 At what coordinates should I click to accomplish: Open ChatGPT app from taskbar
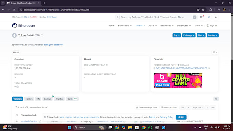pyautogui.click(x=157, y=128)
